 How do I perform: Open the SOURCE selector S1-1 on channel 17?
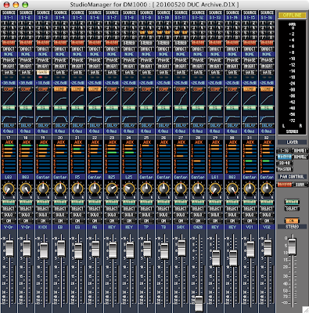[x=9, y=17]
